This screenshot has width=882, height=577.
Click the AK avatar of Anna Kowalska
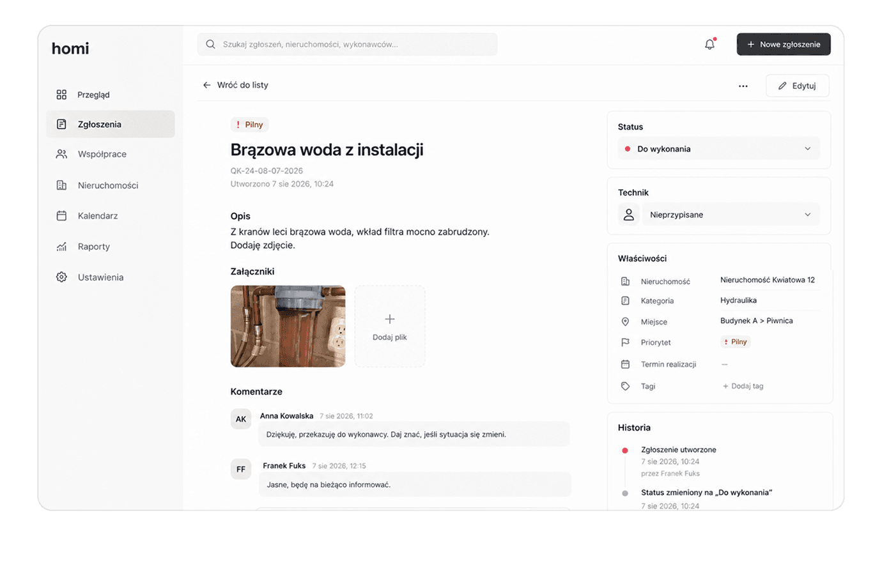(241, 419)
